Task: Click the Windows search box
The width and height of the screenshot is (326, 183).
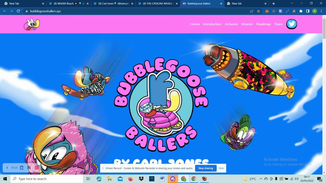Action: [x=47, y=179]
